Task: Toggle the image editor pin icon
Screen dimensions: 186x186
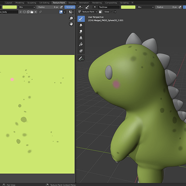Action: click(x=40, y=12)
